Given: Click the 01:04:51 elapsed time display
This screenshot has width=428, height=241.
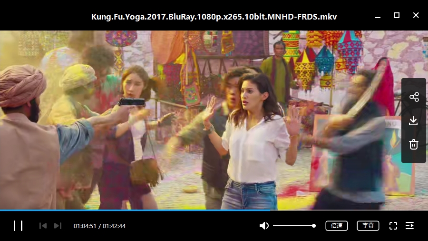Looking at the screenshot, I should coord(85,226).
